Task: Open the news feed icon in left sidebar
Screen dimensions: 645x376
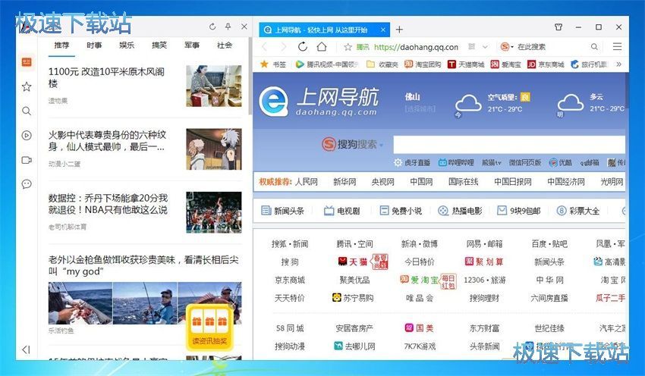Action: tap(27, 62)
